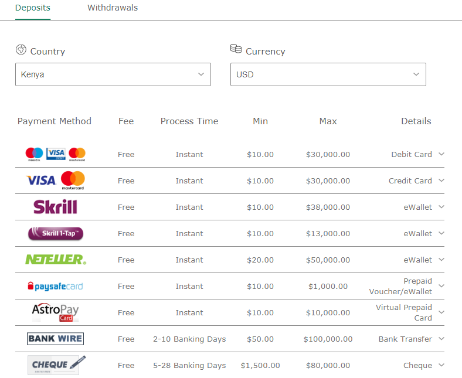Click the Details column header

point(416,121)
